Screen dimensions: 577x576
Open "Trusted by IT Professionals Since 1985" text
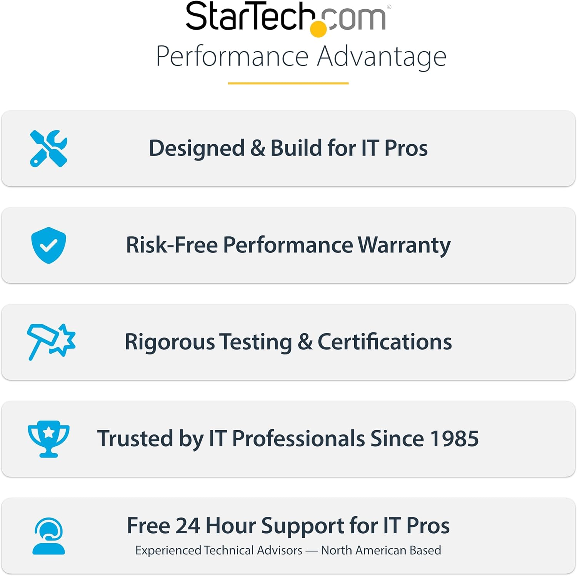288,439
